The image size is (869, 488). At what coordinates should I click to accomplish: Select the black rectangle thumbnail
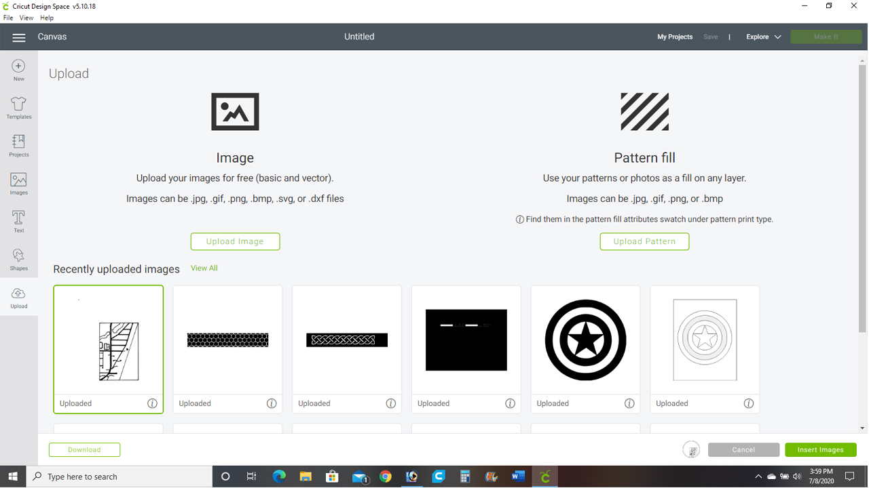pos(466,340)
